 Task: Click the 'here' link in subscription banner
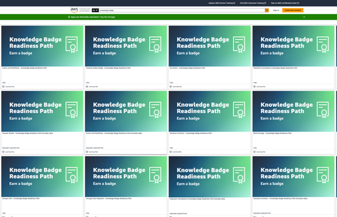tap(113, 17)
